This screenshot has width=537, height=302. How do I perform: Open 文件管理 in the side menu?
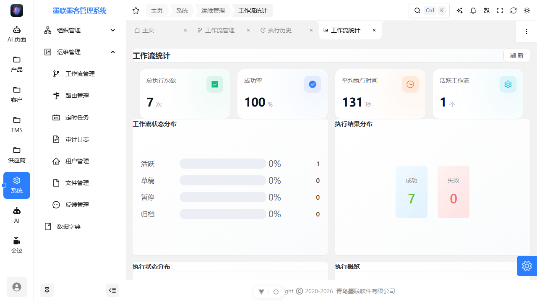[80, 183]
